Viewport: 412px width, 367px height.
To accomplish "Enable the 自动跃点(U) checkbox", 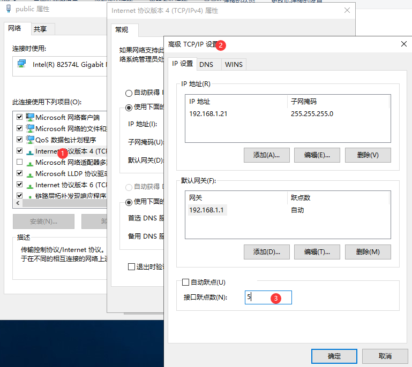I will tap(186, 282).
